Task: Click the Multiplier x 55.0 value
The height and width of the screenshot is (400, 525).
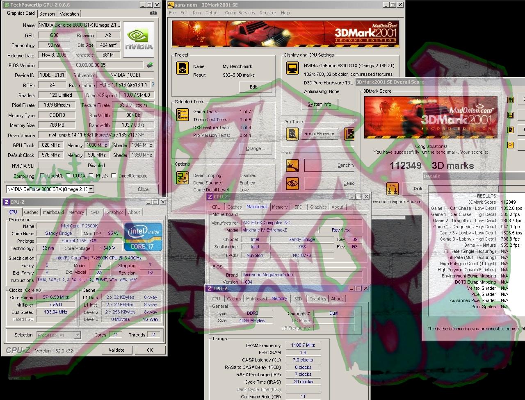Action: tap(56, 305)
